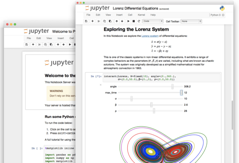239x163 pixels.
Task: Click the WARNING text in Welcome notebook
Action: pyautogui.click(x=56, y=91)
